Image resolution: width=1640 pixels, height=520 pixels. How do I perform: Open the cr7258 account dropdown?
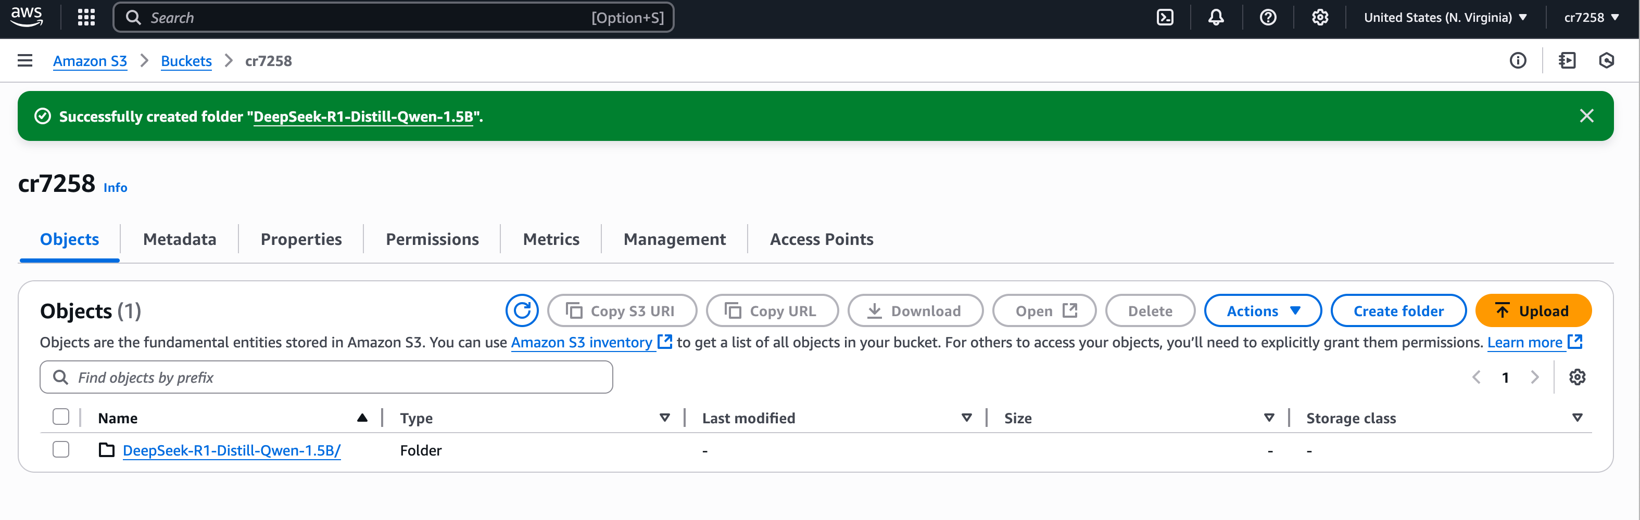pyautogui.click(x=1591, y=17)
